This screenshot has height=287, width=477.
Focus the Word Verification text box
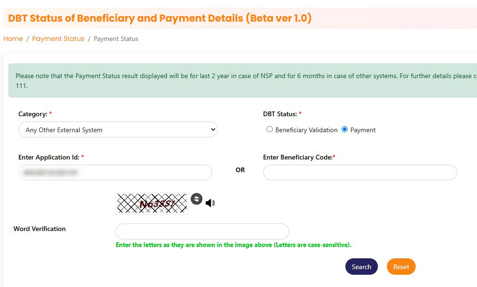[202, 231]
